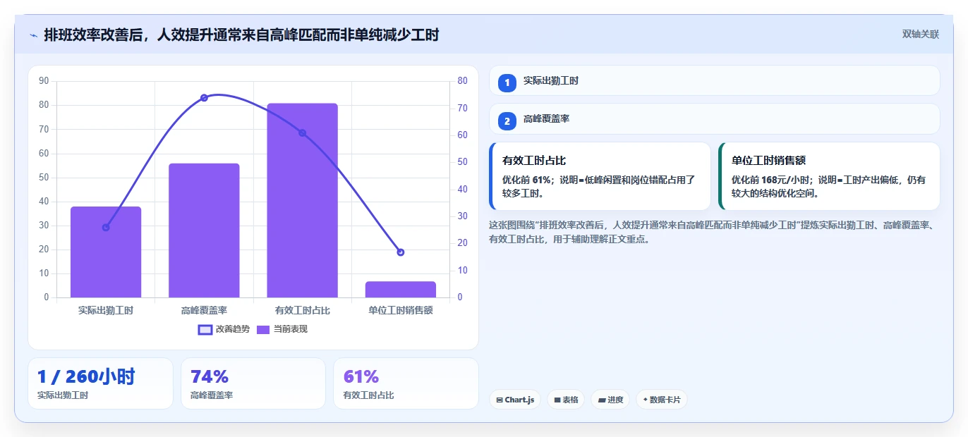Click the numbered badge 2 for 高峰覆盖率
This screenshot has width=968, height=437.
click(x=507, y=121)
